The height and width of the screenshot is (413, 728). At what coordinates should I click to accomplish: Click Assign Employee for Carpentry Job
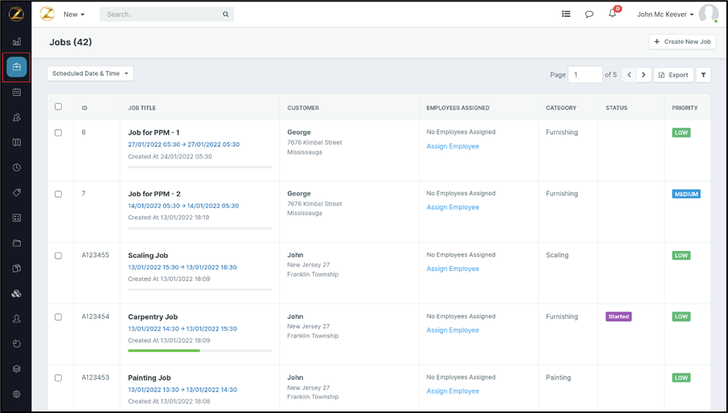(453, 330)
